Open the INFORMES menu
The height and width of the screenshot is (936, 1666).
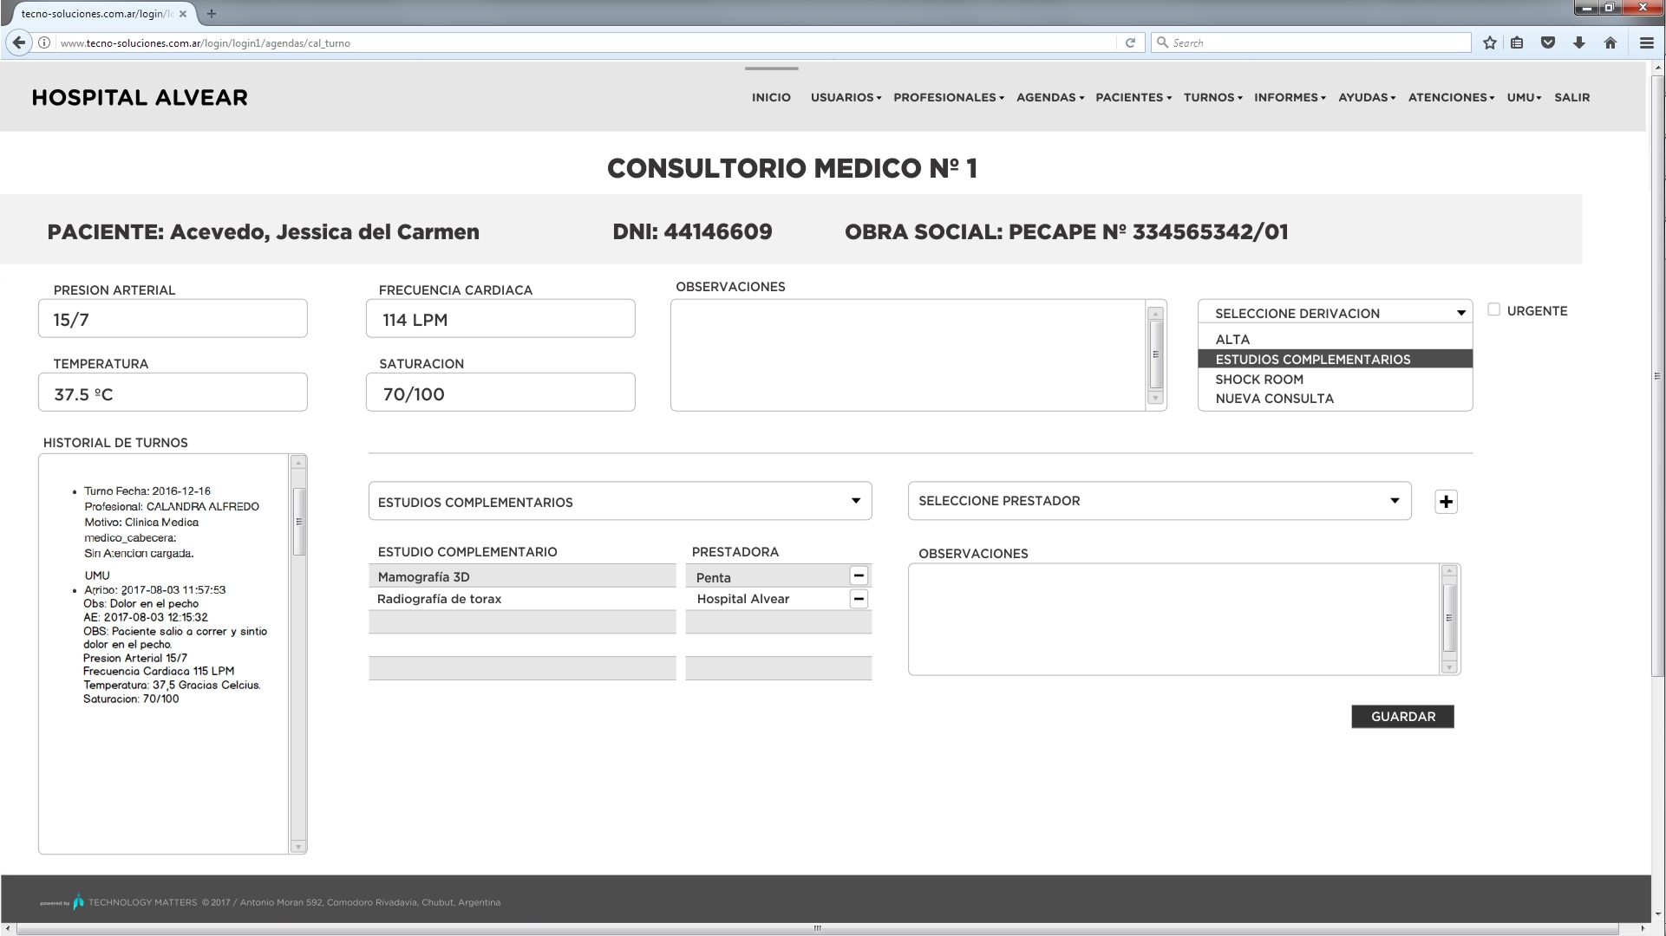[x=1290, y=98]
